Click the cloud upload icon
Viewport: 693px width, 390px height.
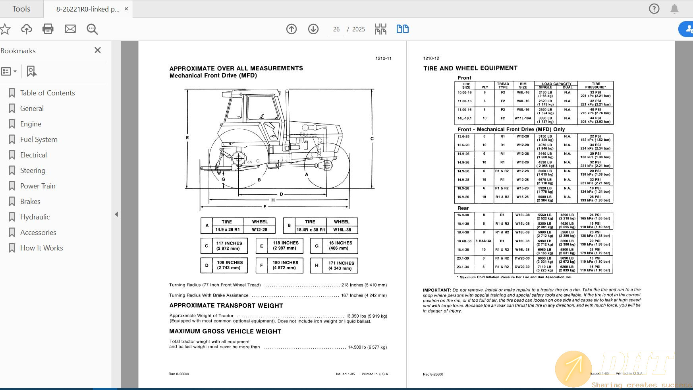tap(26, 29)
